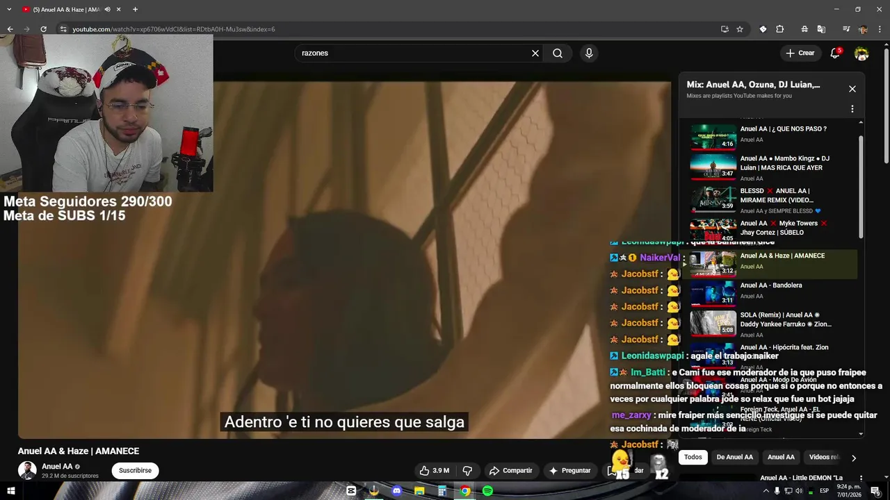Viewport: 890px width, 500px height.
Task: Click the video player to pause
Action: 344,260
